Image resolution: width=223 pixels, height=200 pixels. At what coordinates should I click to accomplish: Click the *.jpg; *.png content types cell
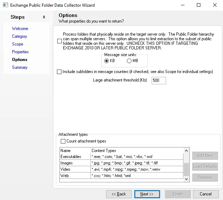137,163
